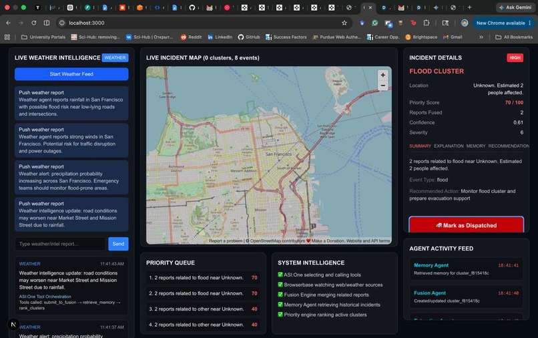Focus the weather/intel report input field
Screen dimensions: 538x338
coord(60,244)
